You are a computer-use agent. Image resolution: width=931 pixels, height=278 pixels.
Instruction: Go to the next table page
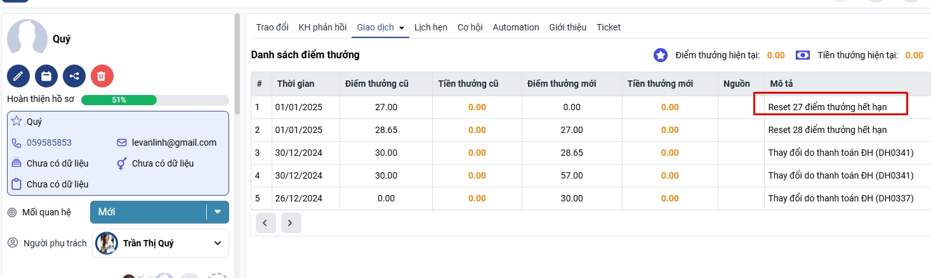point(291,223)
